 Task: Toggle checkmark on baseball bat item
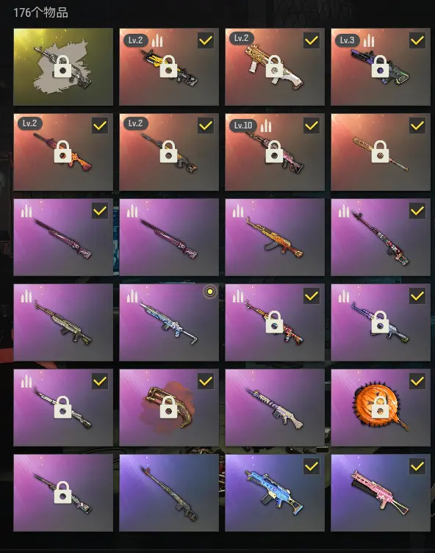[x=417, y=126]
